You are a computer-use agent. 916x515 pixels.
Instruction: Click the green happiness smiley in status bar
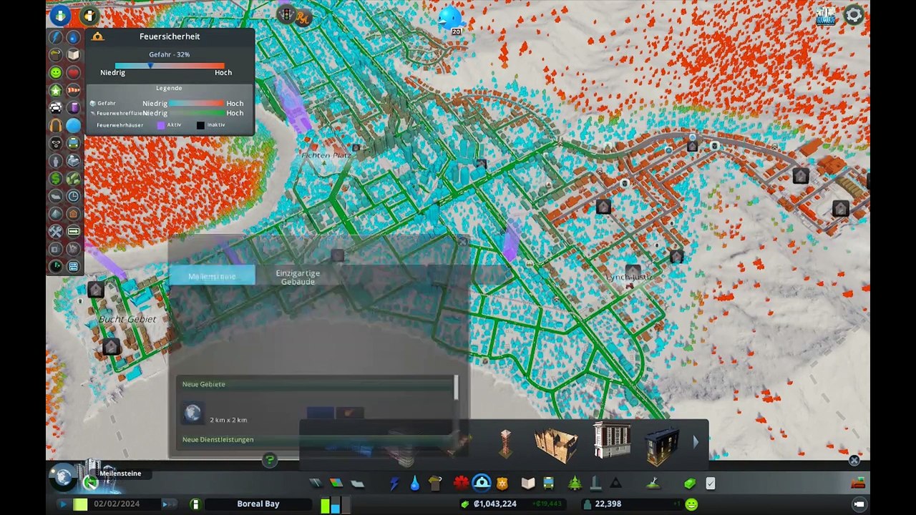point(691,504)
